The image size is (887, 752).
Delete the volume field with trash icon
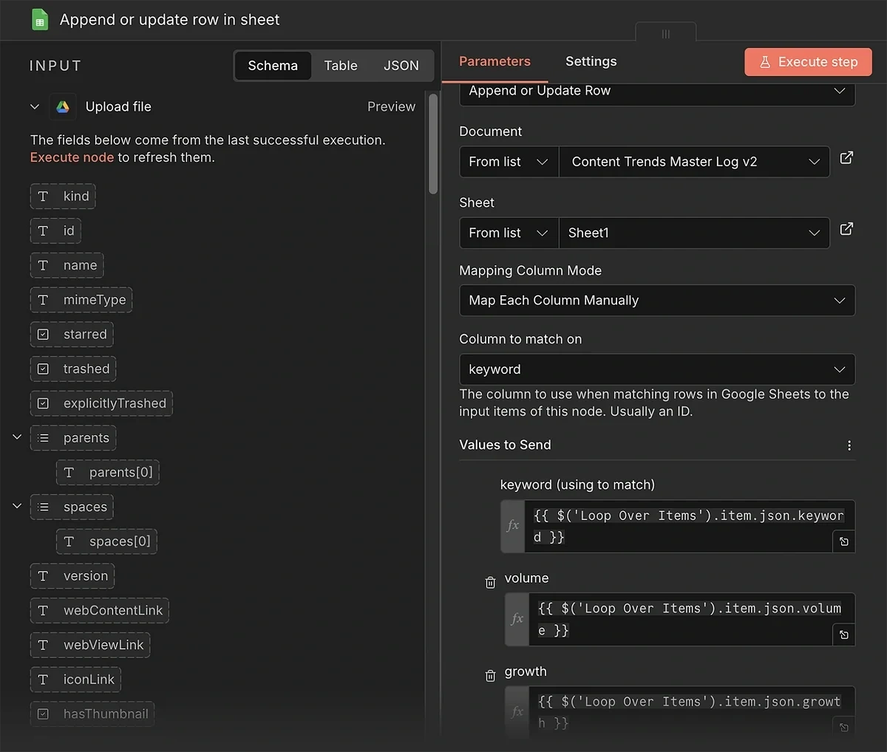490,583
